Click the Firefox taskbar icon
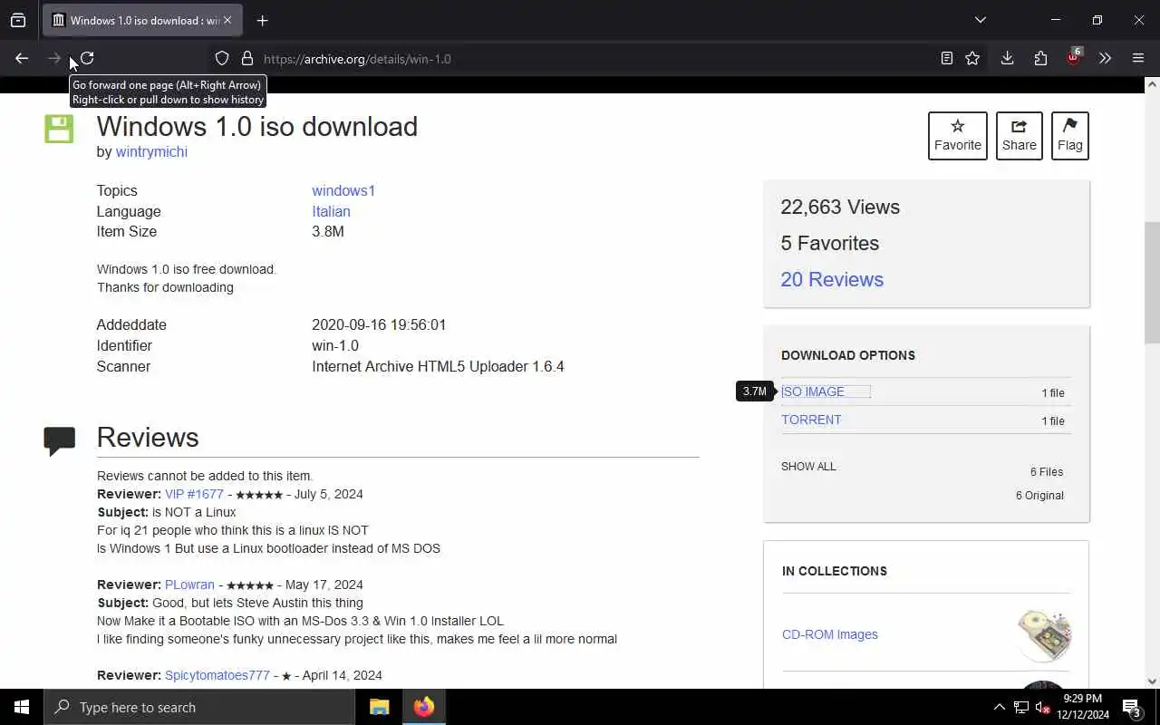 point(424,707)
